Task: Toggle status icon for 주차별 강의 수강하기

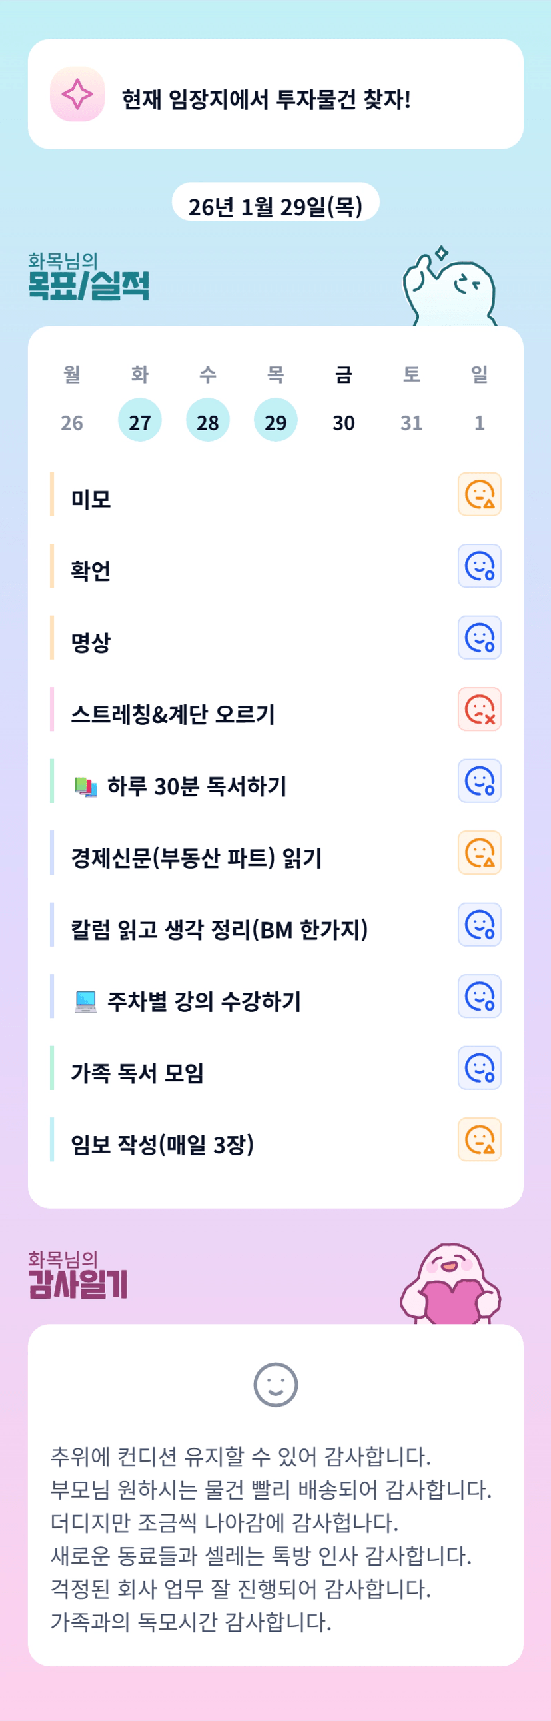Action: 479,996
